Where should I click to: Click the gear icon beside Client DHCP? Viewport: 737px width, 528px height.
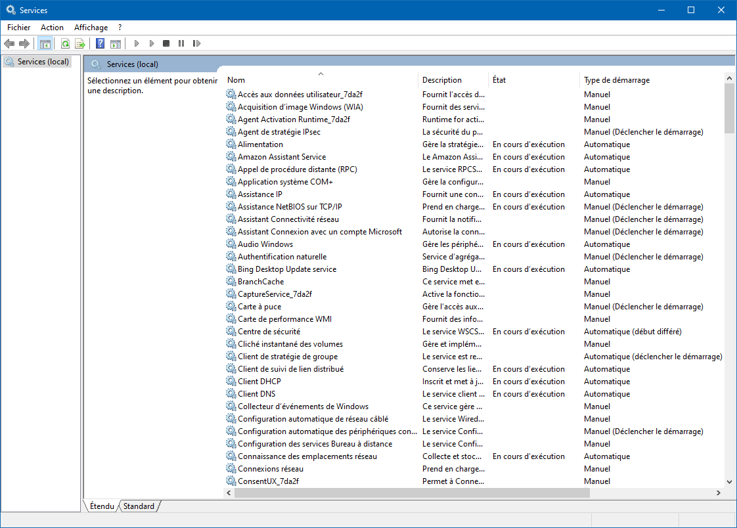point(231,381)
